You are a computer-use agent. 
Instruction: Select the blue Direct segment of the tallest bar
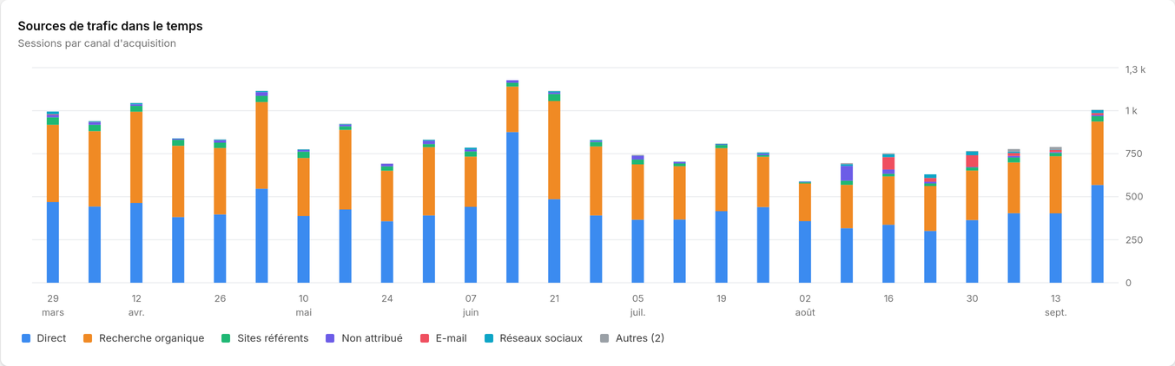pos(512,207)
